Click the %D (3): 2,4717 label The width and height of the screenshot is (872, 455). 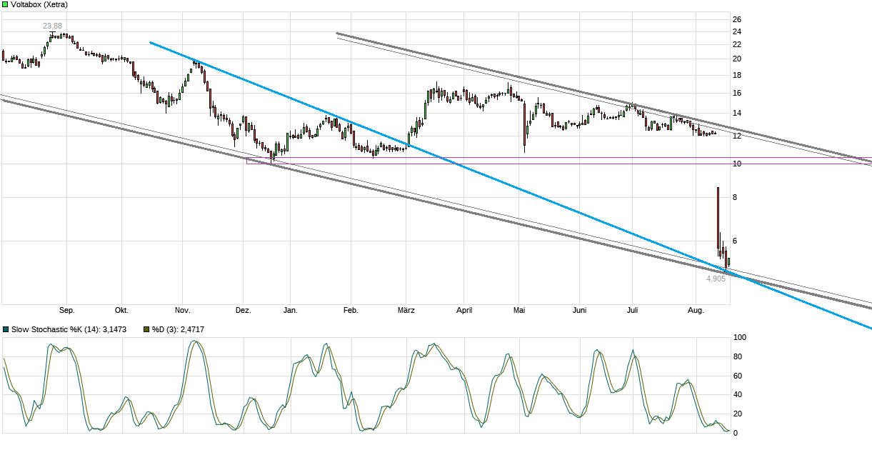tap(179, 329)
